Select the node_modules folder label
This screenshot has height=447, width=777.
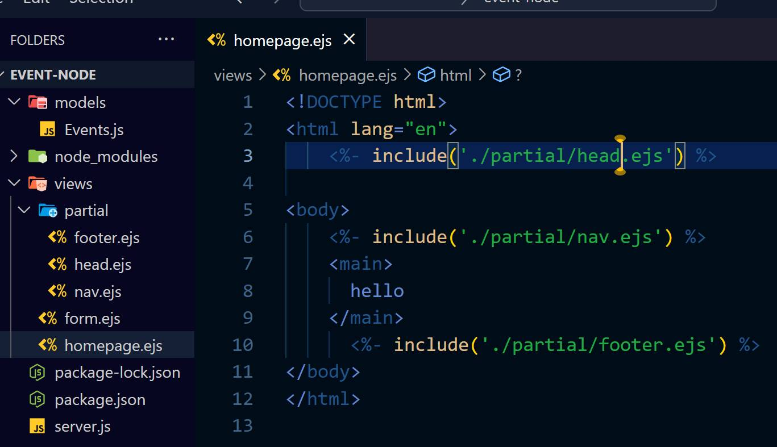[106, 157]
